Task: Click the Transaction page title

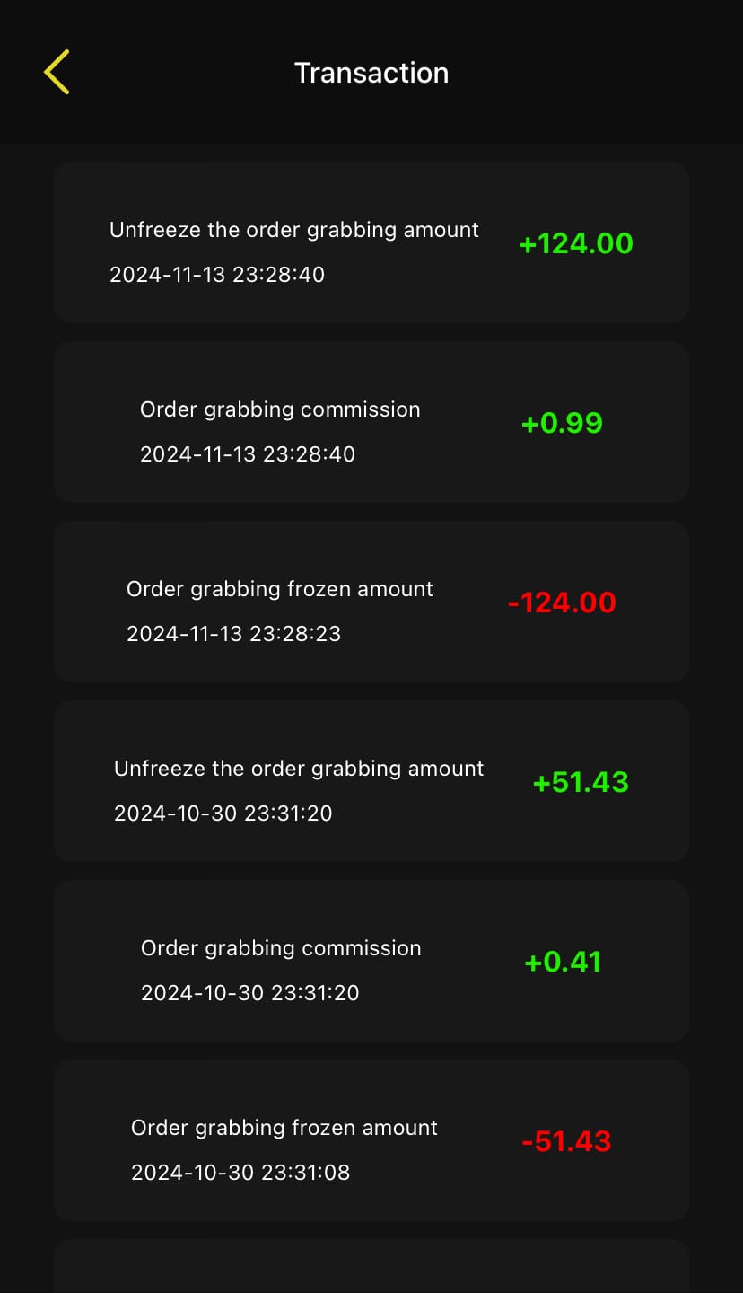Action: [x=371, y=73]
